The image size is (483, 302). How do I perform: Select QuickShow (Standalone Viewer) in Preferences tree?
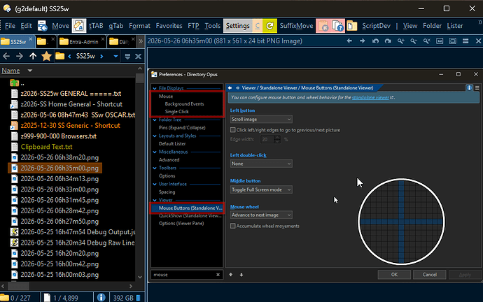click(190, 215)
